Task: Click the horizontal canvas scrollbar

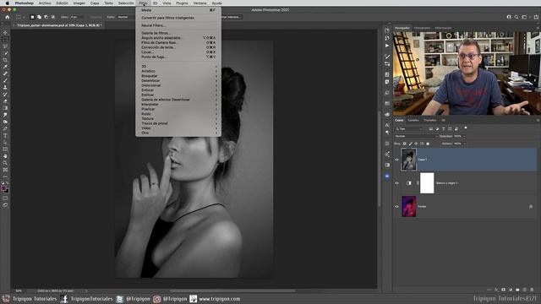Action: click(x=233, y=290)
